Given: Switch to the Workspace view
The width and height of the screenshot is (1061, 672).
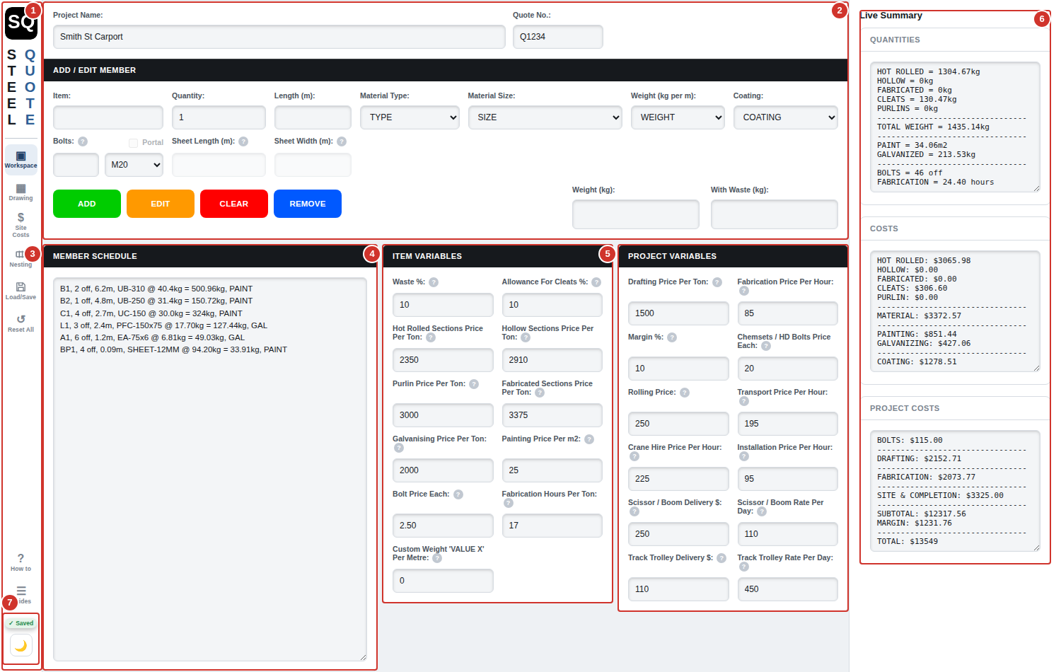Looking at the screenshot, I should pyautogui.click(x=21, y=159).
